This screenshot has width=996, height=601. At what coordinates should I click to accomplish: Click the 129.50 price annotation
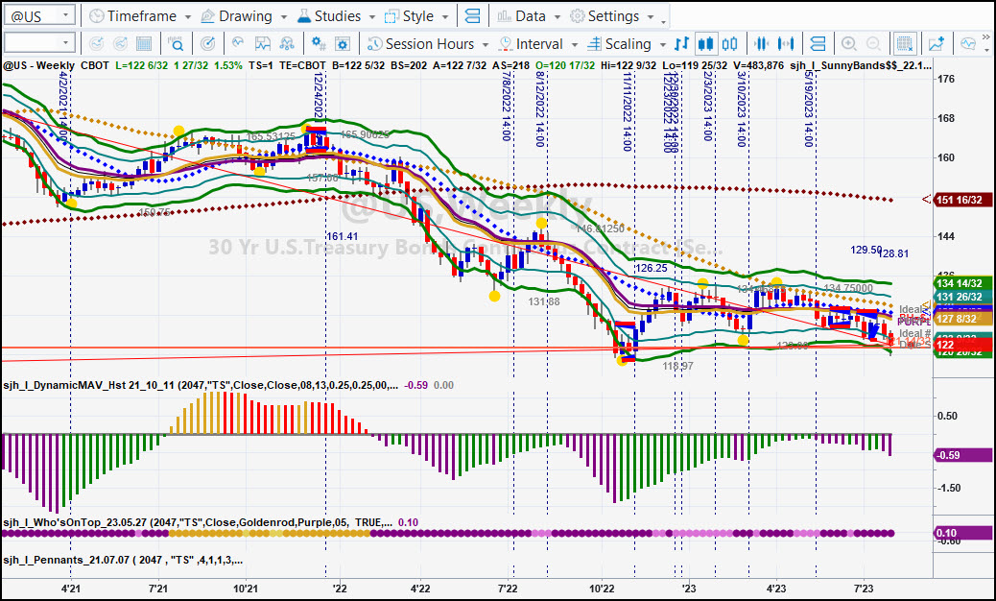pyautogui.click(x=866, y=251)
